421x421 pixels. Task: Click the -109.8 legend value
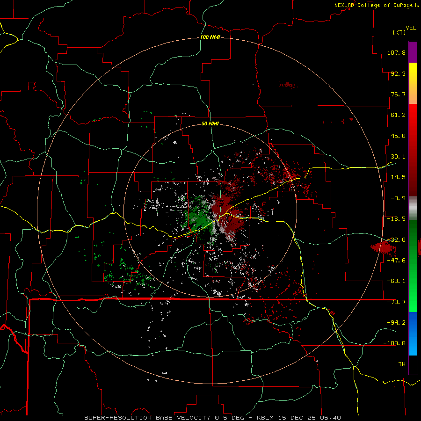[x=394, y=343]
